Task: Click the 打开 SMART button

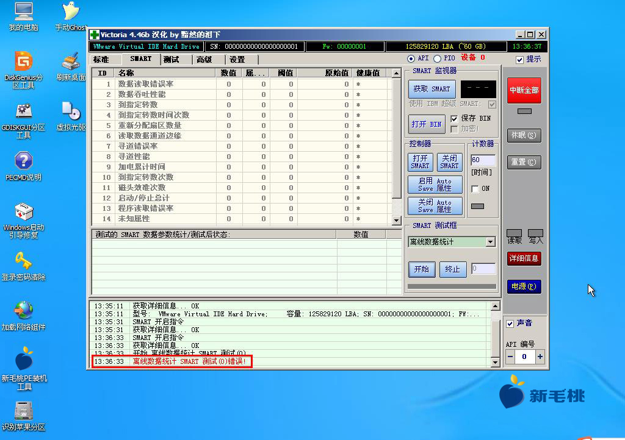Action: [x=420, y=162]
